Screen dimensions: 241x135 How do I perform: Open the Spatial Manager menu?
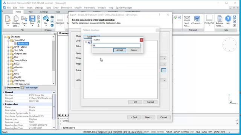[124, 7]
